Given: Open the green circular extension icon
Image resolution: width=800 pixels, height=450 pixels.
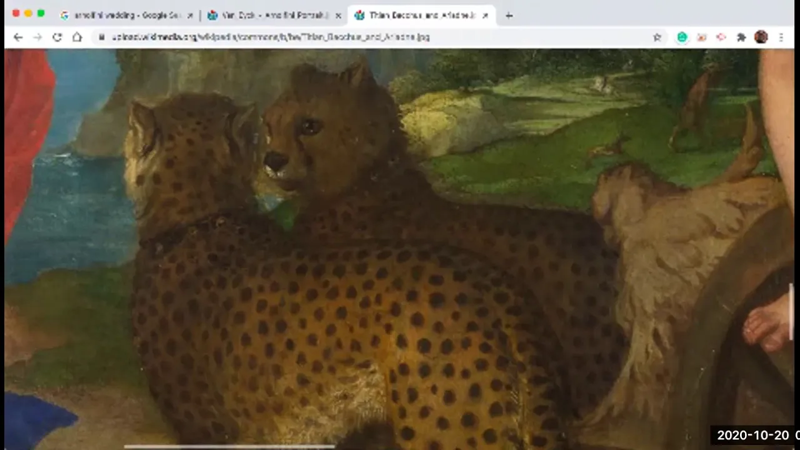Looking at the screenshot, I should pos(682,37).
